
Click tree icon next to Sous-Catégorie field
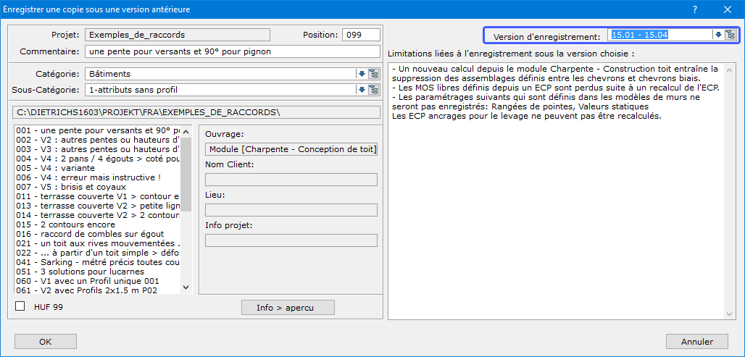(374, 90)
